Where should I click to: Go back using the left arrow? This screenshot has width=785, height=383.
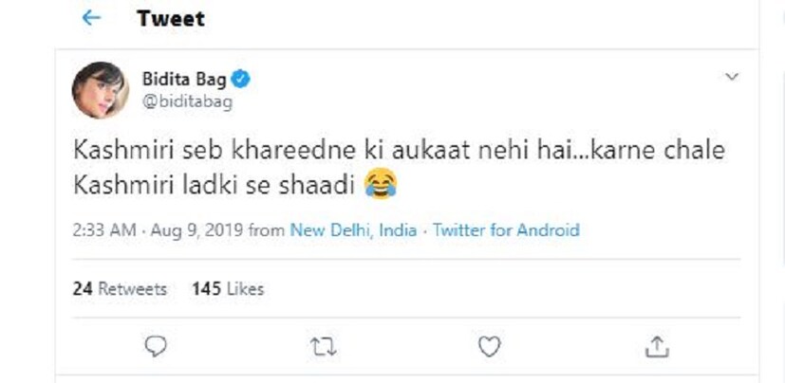91,18
